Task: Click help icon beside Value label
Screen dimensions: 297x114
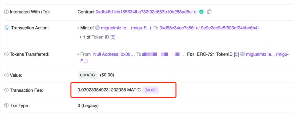Action: (x=6, y=75)
